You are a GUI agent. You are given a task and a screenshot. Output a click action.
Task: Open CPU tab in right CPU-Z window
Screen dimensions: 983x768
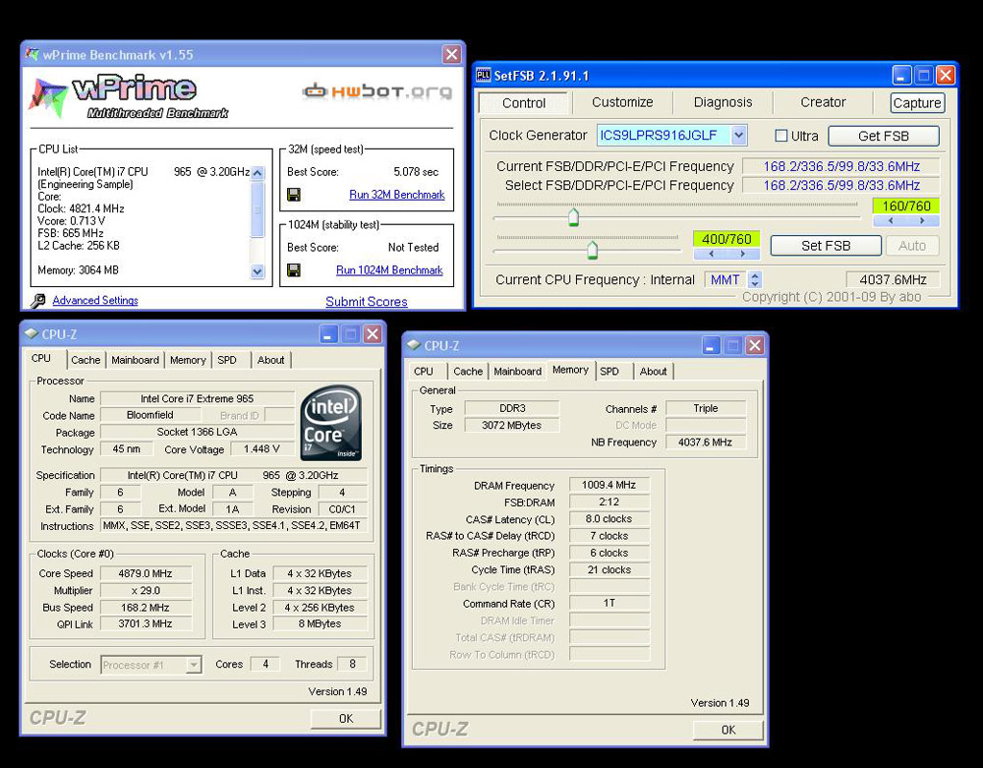point(423,371)
